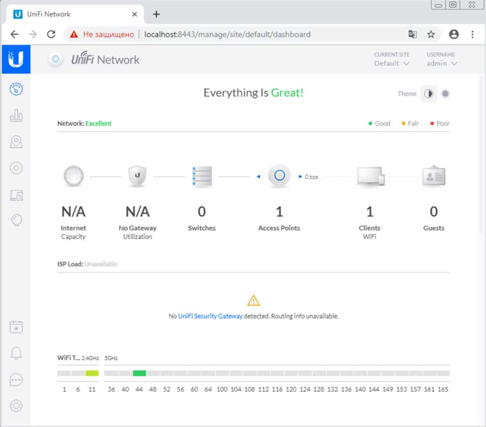The width and height of the screenshot is (486, 427).
Task: Open the Map sidebar icon
Action: point(16,142)
